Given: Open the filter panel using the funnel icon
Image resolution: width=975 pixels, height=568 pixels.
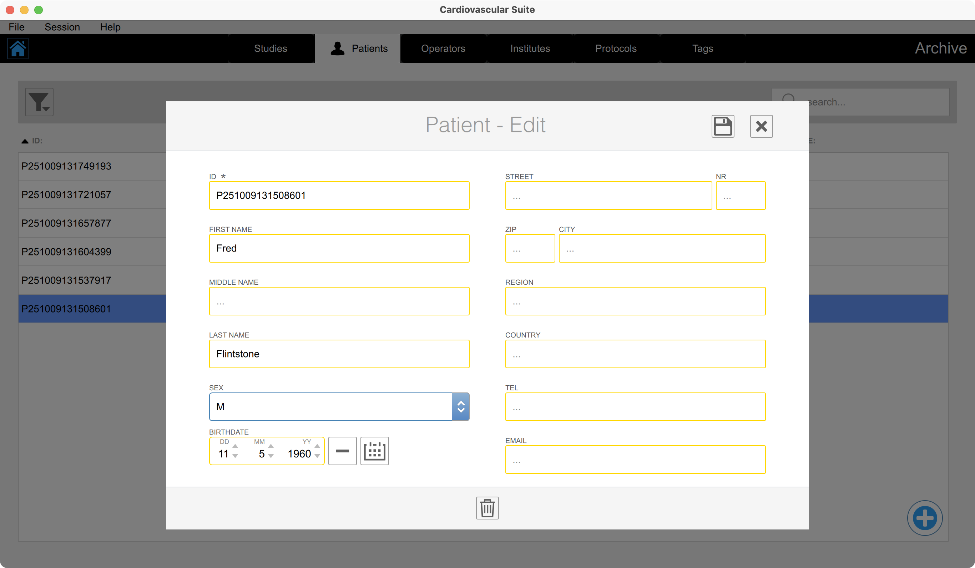Looking at the screenshot, I should tap(38, 102).
